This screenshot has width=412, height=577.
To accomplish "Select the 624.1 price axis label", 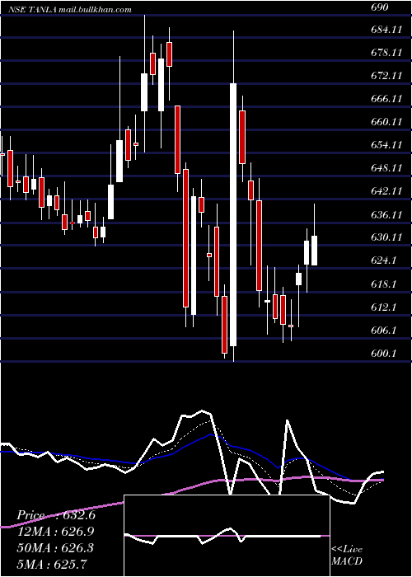I will click(x=384, y=260).
